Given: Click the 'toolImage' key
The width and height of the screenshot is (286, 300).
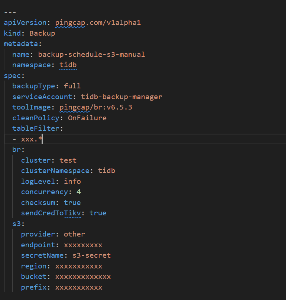Looking at the screenshot, I should click(x=32, y=107).
